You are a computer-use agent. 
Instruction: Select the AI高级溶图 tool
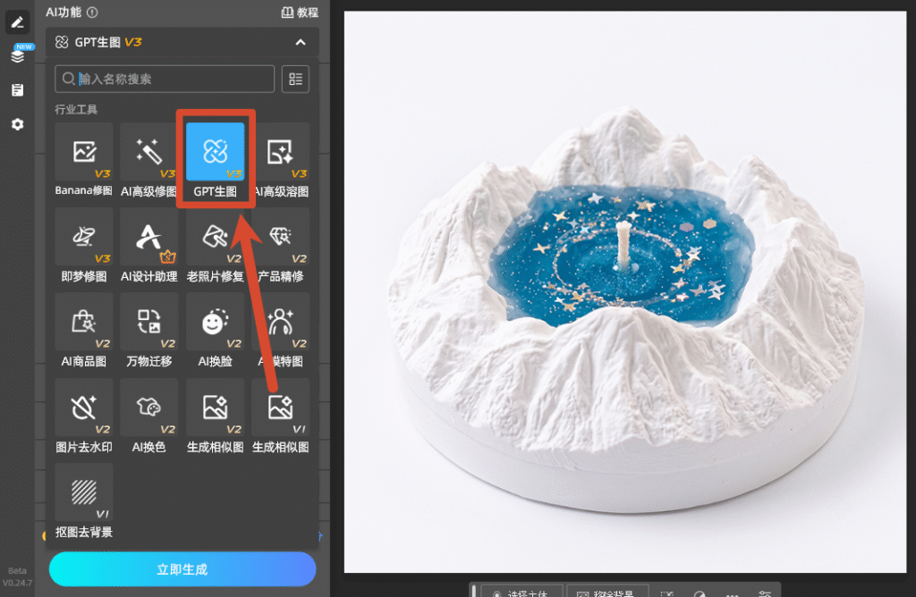281,160
